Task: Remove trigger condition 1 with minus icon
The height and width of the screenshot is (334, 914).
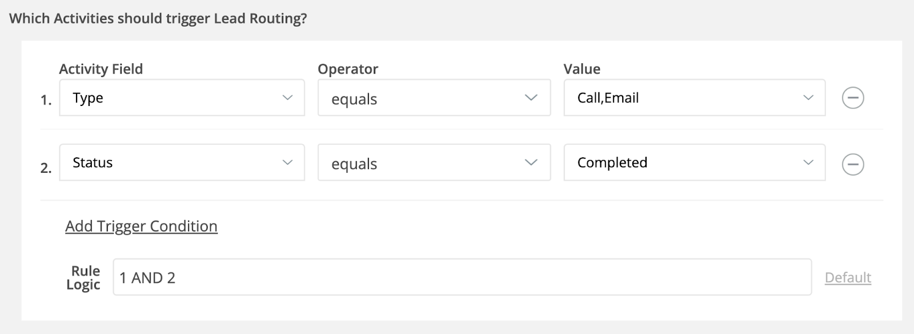Action: (853, 98)
